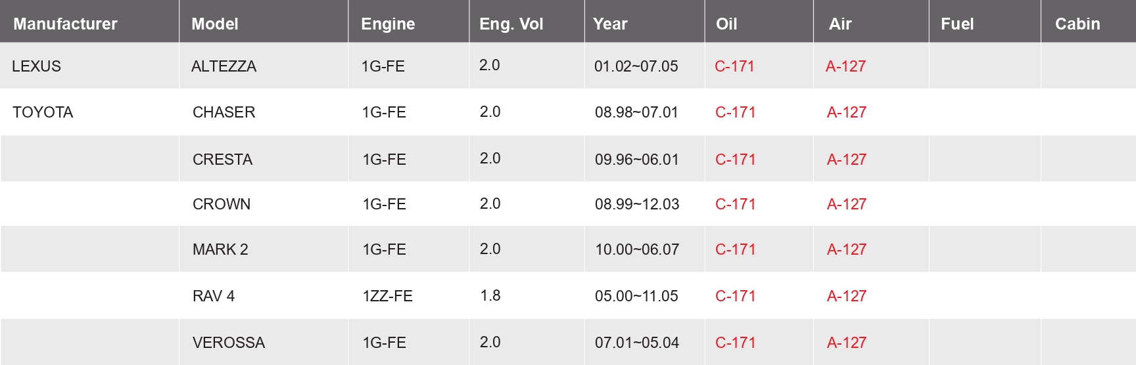
Task: Click C-171 oil filter in CHASER row
Action: pos(735,112)
